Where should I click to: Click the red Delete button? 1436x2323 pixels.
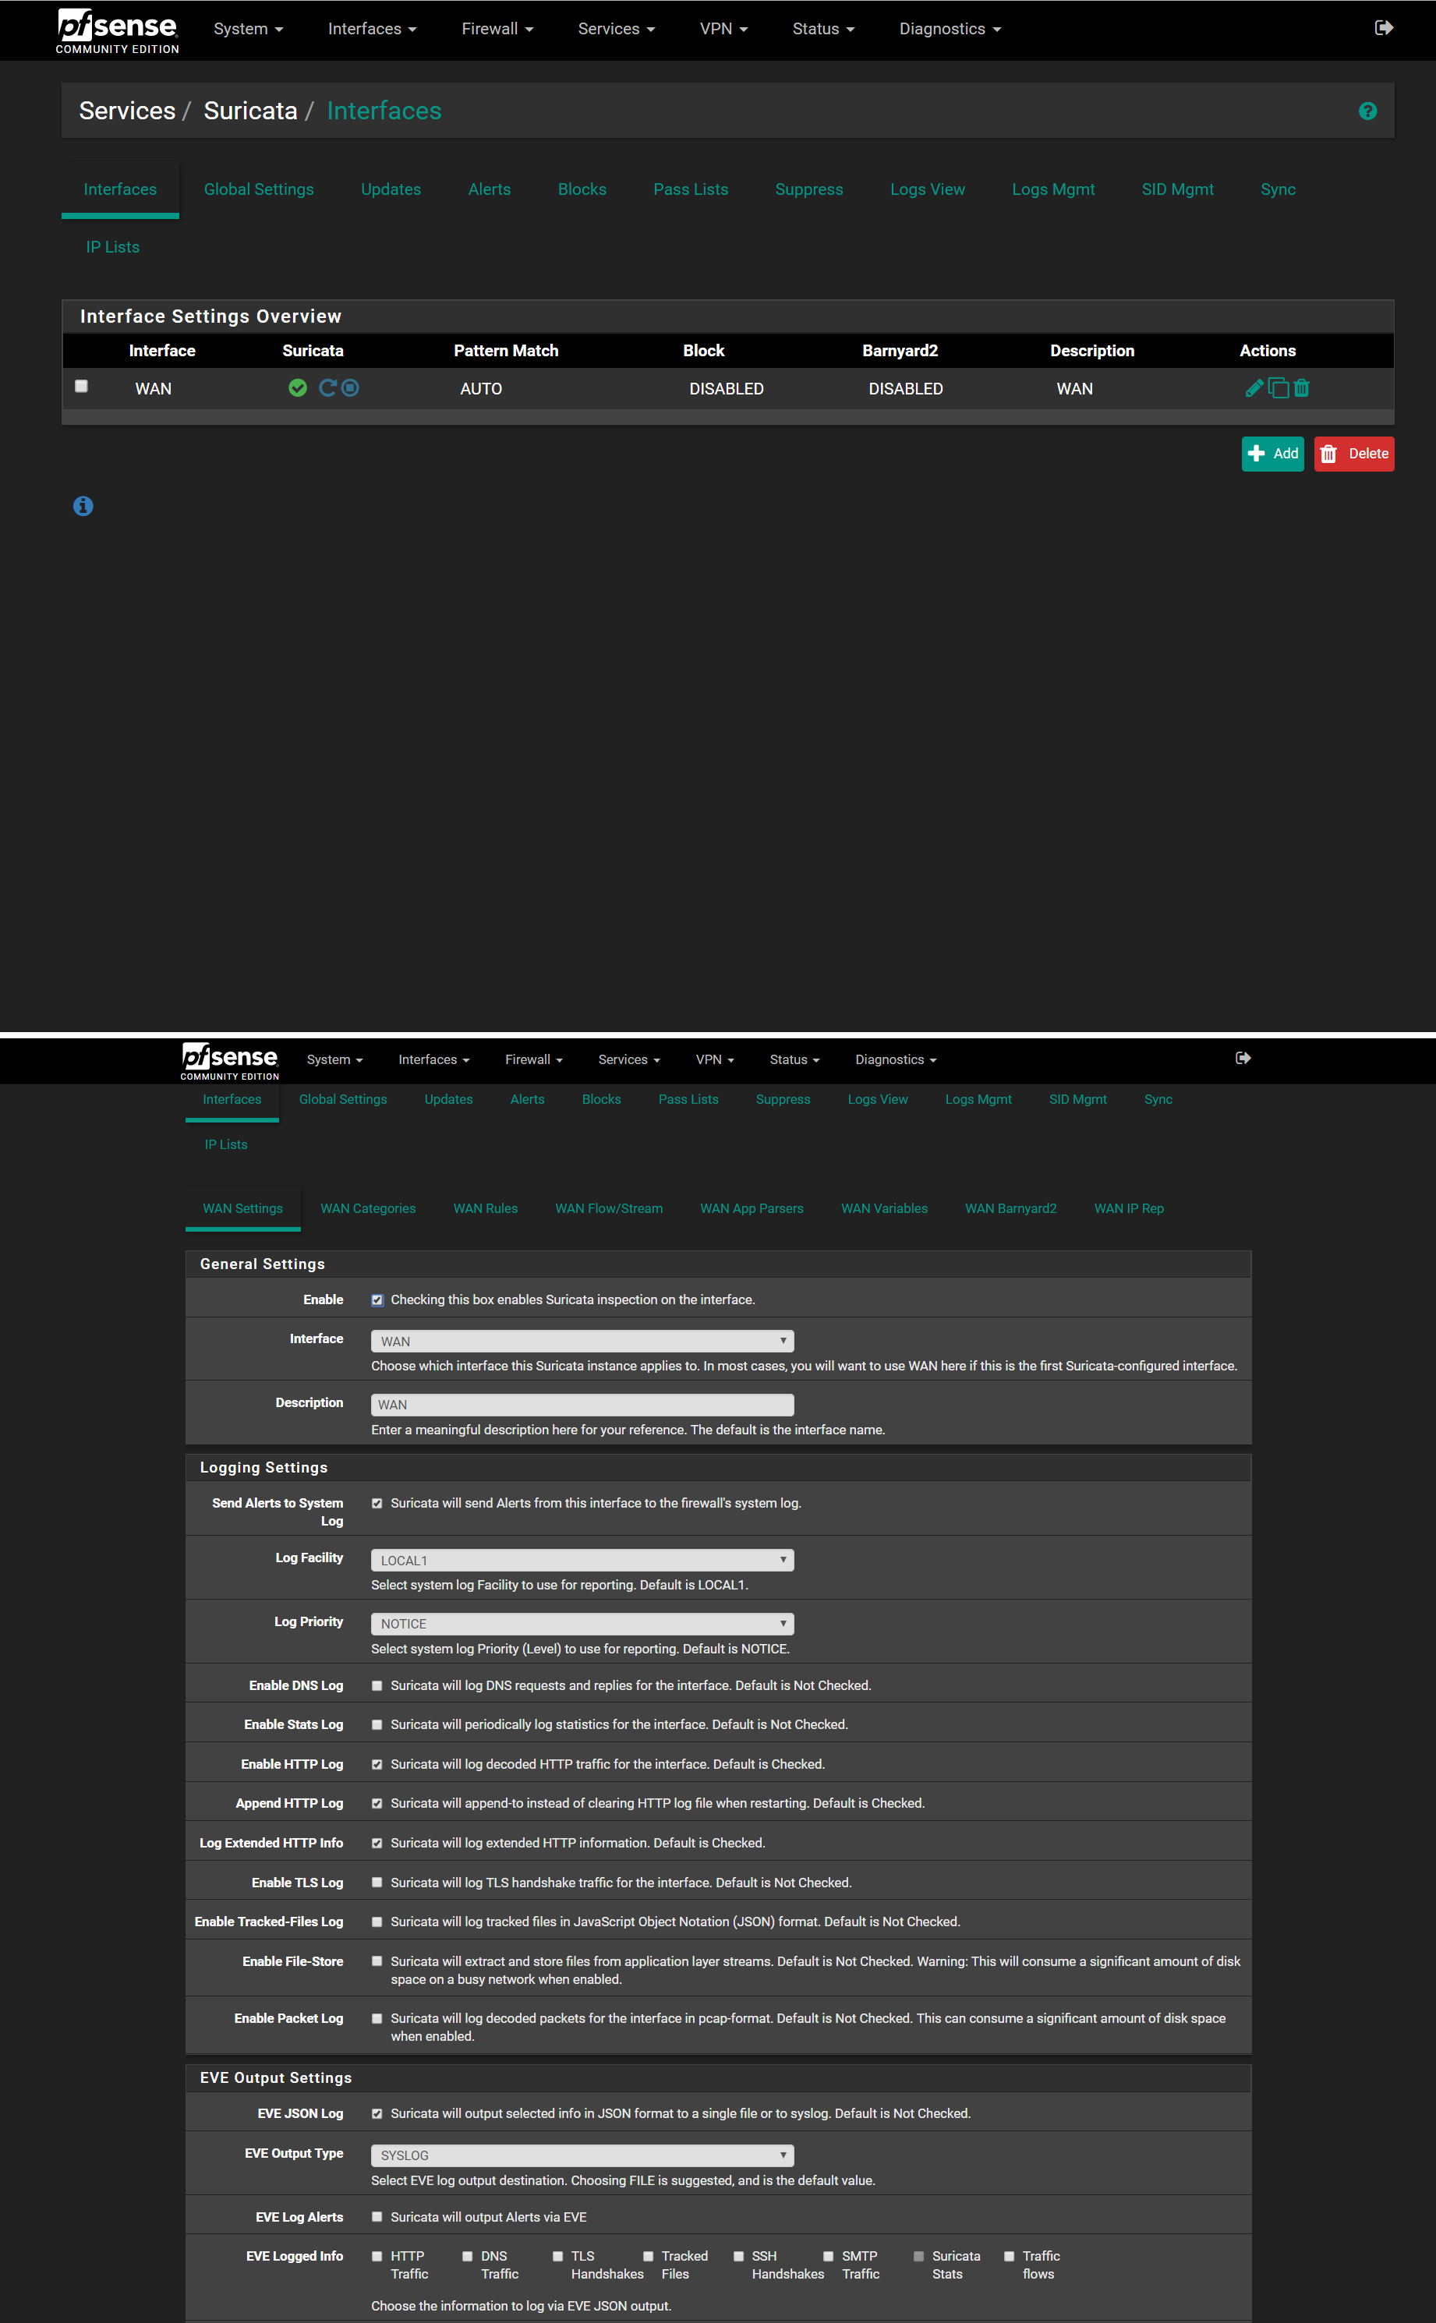[1353, 454]
